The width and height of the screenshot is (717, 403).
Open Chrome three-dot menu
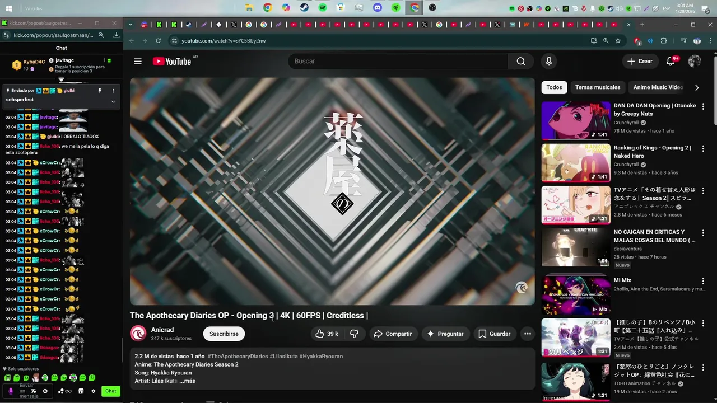point(710,41)
